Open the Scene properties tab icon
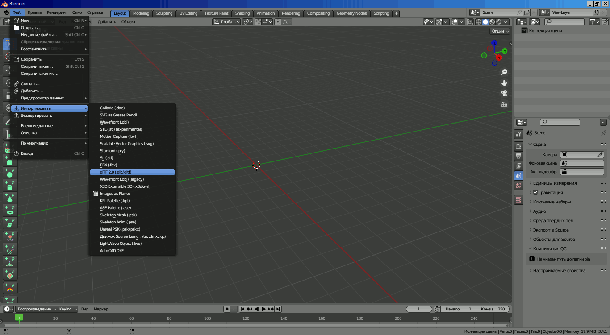 click(x=518, y=176)
